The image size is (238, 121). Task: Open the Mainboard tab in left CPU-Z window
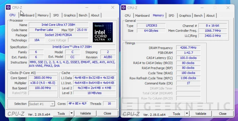[27, 15]
